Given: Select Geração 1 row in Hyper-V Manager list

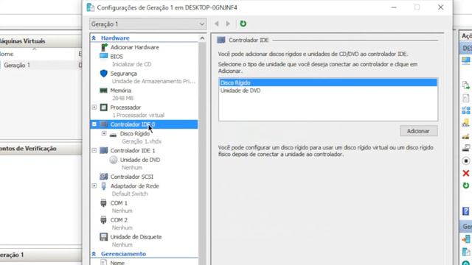Looking at the screenshot, I should [x=41, y=66].
